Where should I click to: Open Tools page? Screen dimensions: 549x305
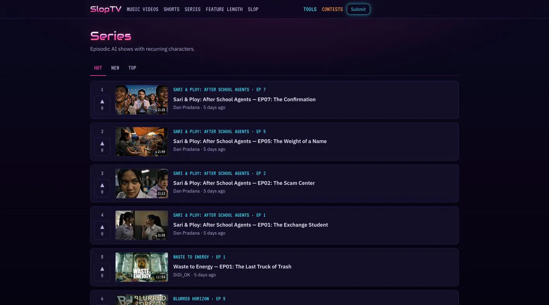310,9
